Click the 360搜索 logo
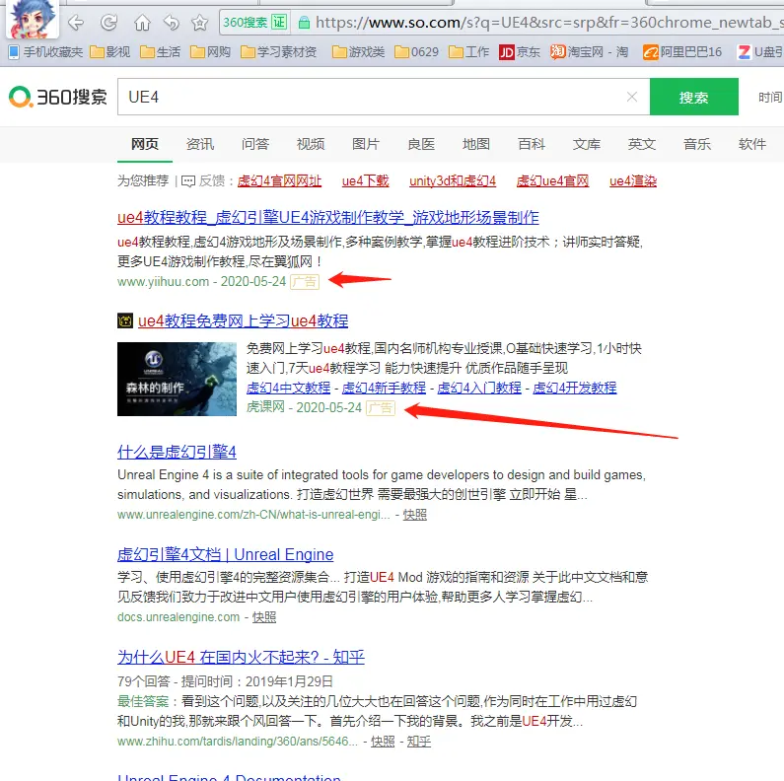Image resolution: width=784 pixels, height=781 pixels. pos(58,98)
